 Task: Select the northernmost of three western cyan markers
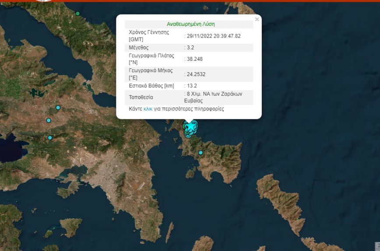point(58,108)
